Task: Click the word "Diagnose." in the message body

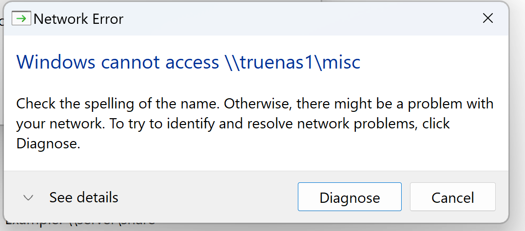Action: coord(48,143)
